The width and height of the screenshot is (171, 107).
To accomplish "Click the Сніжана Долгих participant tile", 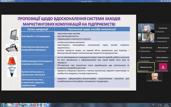I will coord(163,38).
